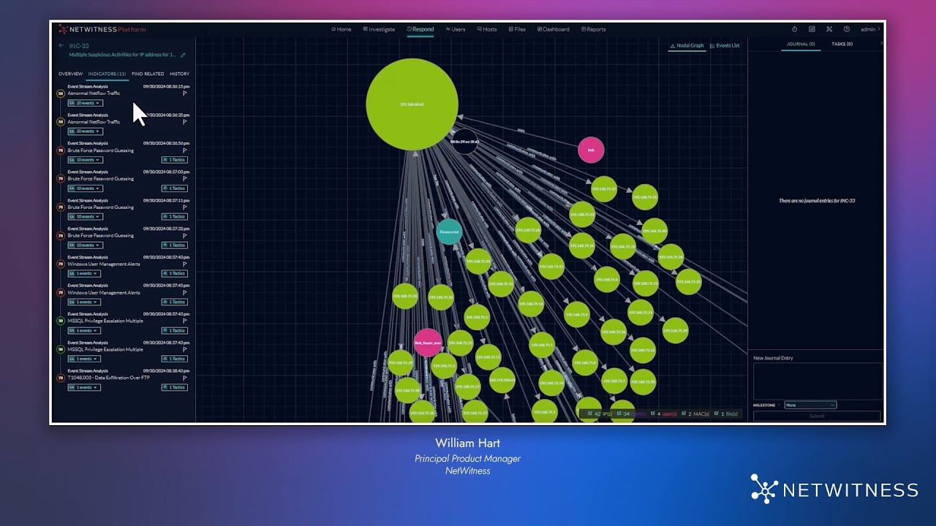Edit the incident title with the pencil icon

click(183, 55)
